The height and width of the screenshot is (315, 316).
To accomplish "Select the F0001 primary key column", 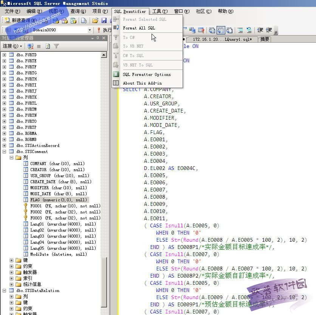I will tap(65, 206).
